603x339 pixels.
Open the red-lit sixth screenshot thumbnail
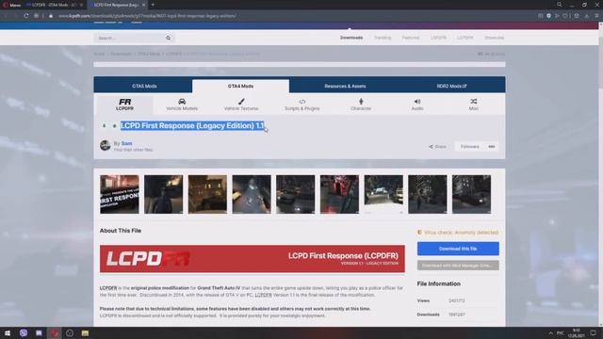pyautogui.click(x=339, y=194)
